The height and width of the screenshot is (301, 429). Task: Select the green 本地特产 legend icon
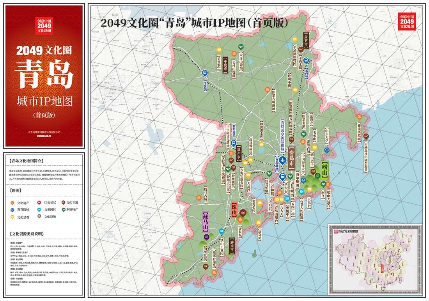click(63, 210)
